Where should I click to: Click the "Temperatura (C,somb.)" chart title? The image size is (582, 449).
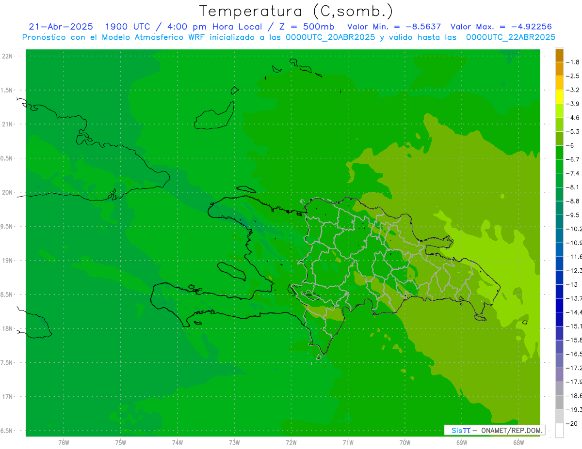[x=296, y=12]
